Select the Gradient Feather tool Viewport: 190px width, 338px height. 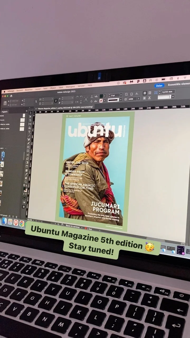[x=27, y=166]
